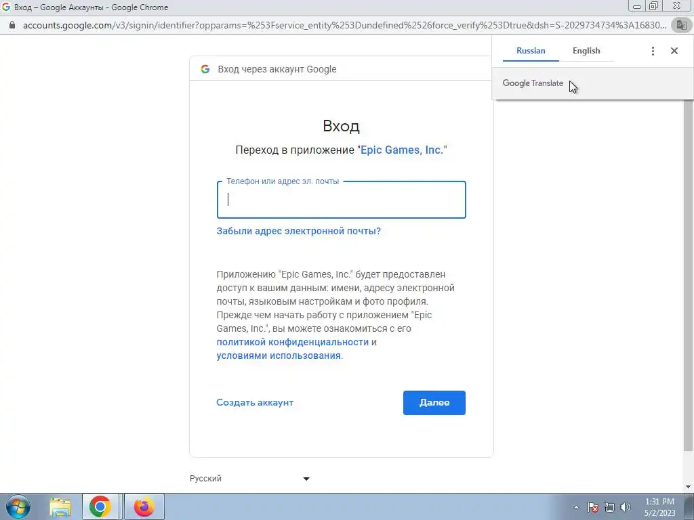Open translate popup options three-dot menu
The width and height of the screenshot is (694, 520).
coord(653,51)
